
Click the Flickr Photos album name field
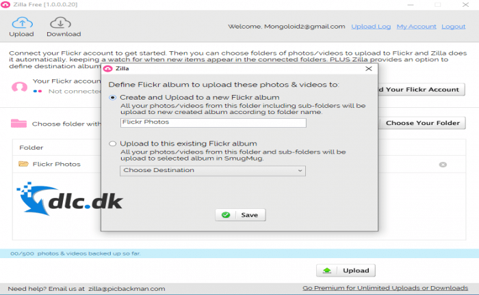pyautogui.click(x=213, y=122)
